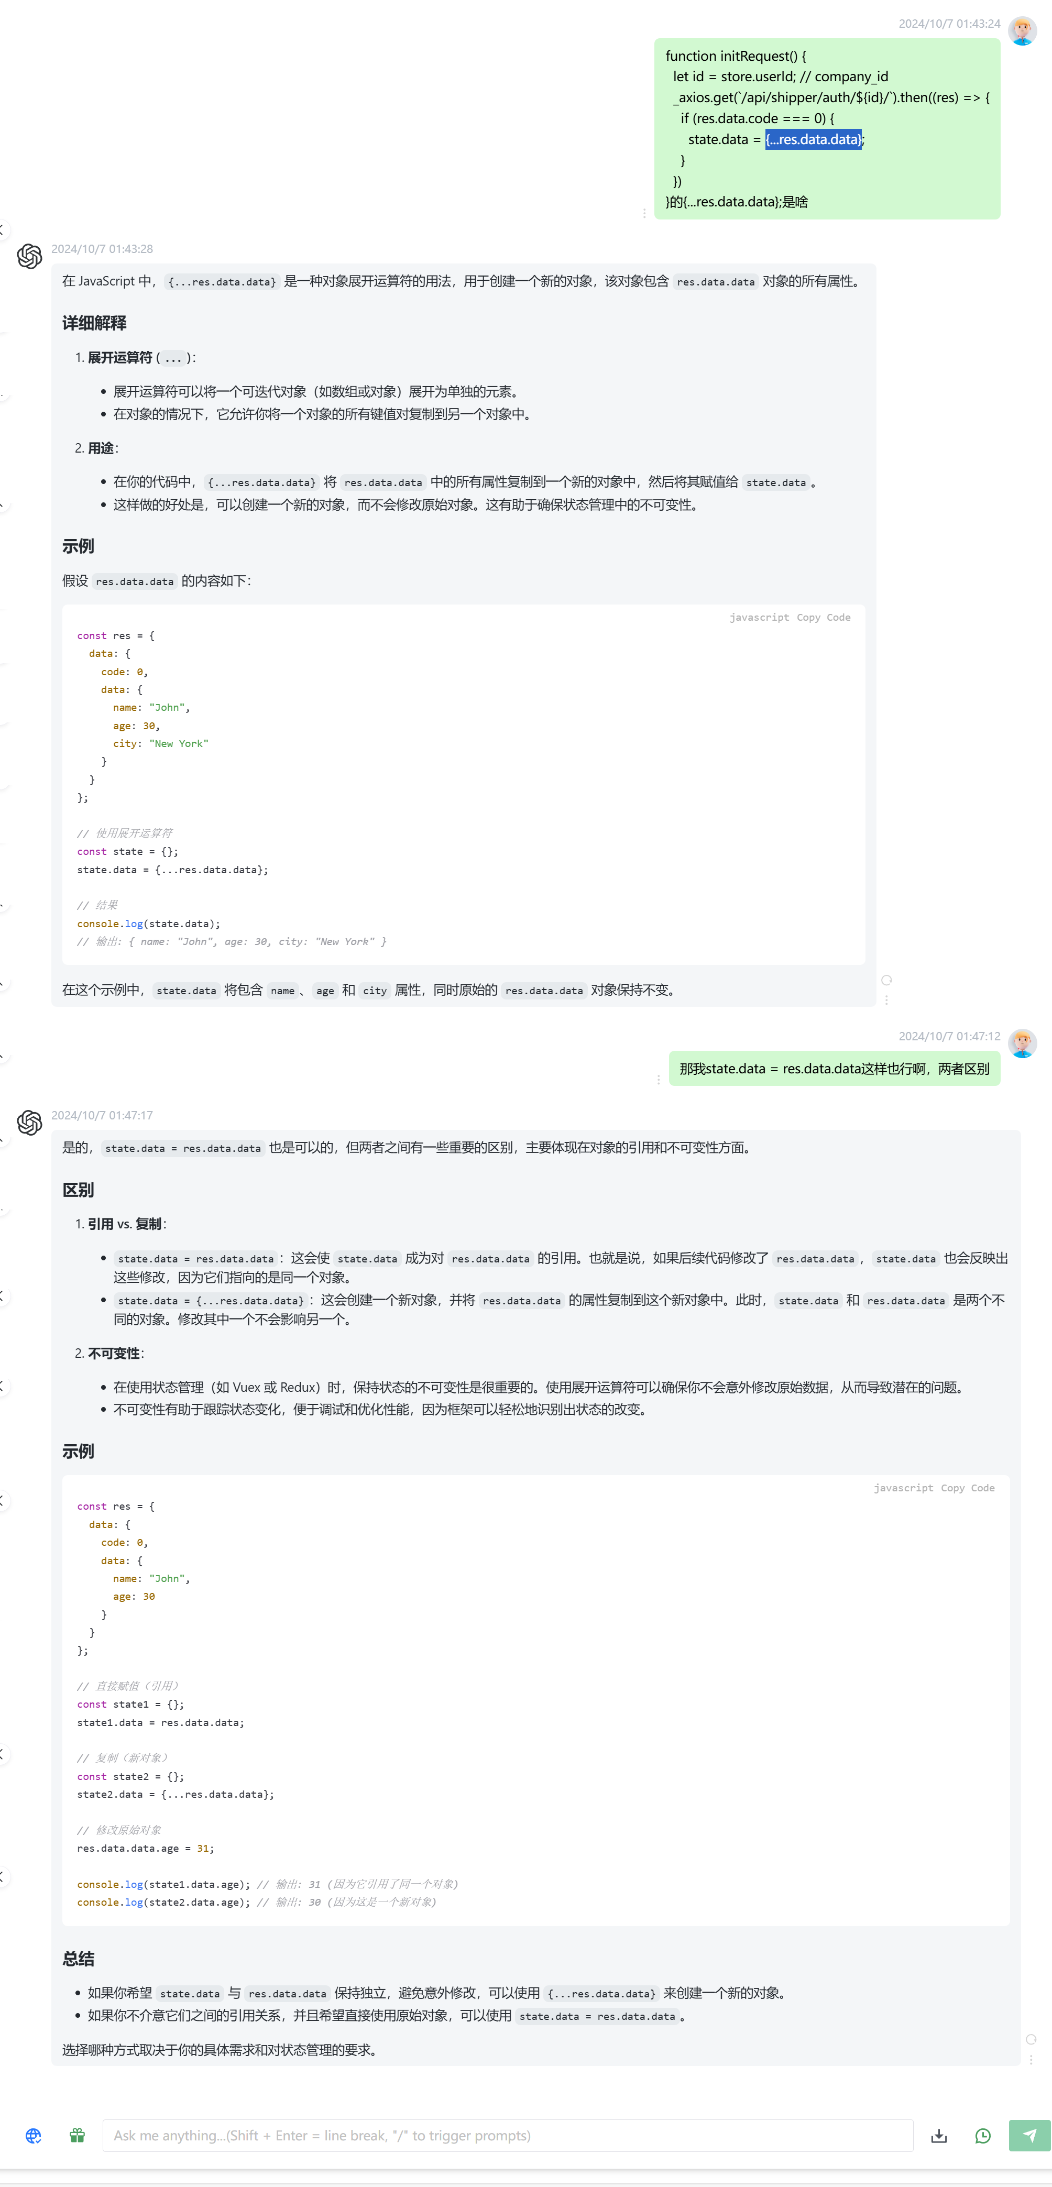The height and width of the screenshot is (2187, 1052).
Task: Copy Code in first javascript block
Action: 823,617
